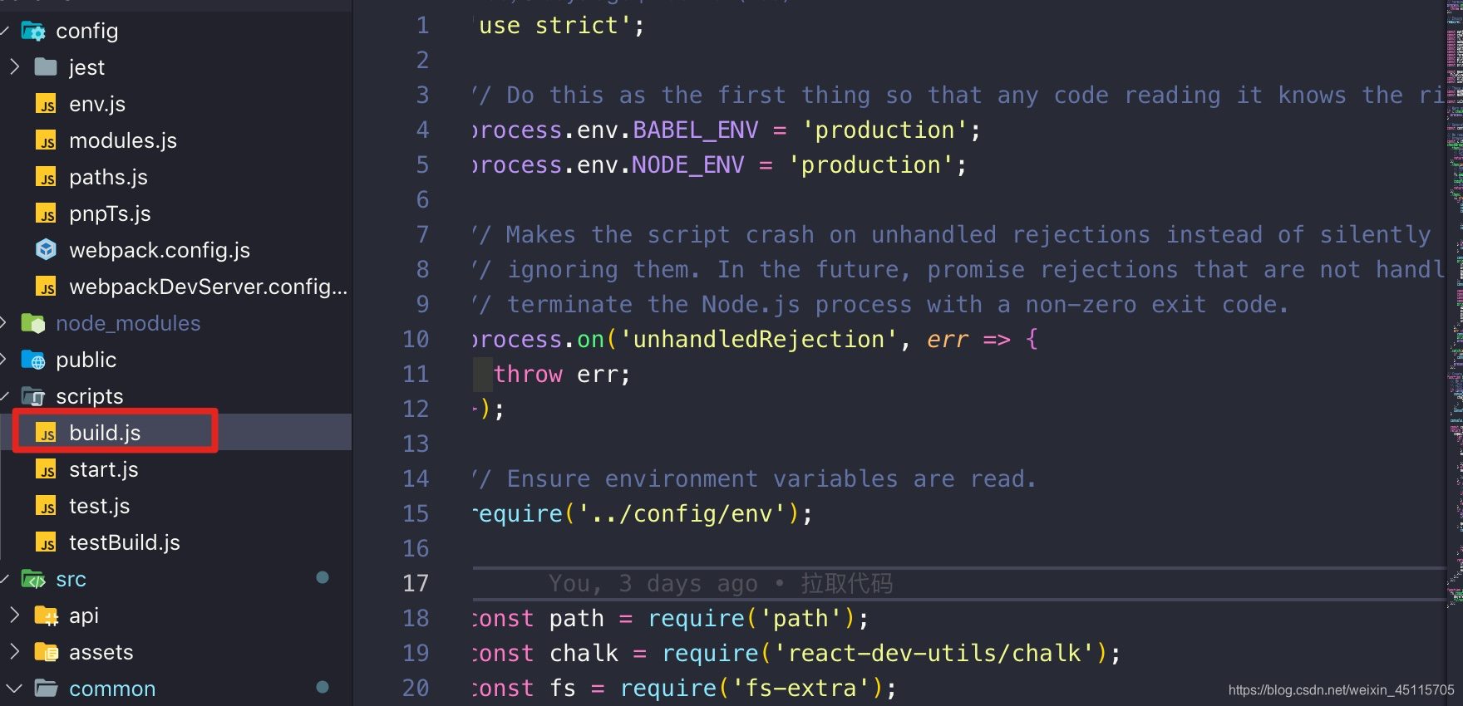
Task: Click the JS icon beside test.js
Action: coord(46,506)
